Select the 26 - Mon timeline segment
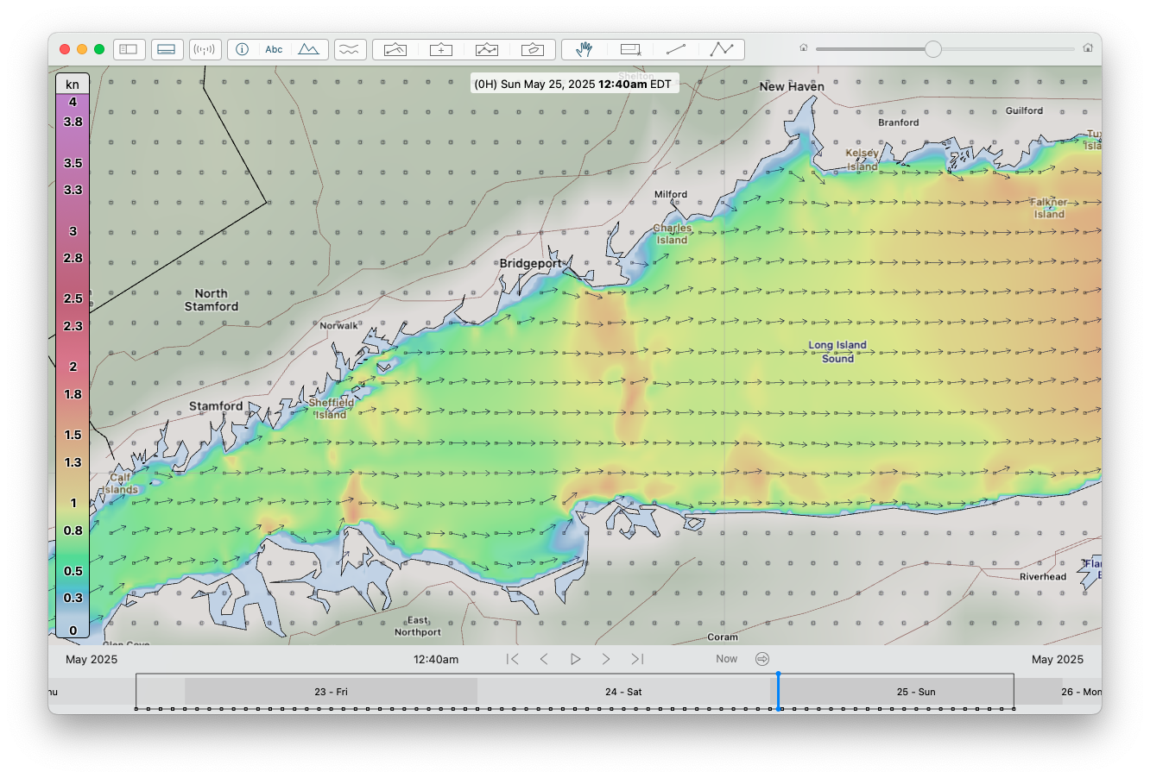Viewport: 1150px width, 778px height. [x=1082, y=692]
